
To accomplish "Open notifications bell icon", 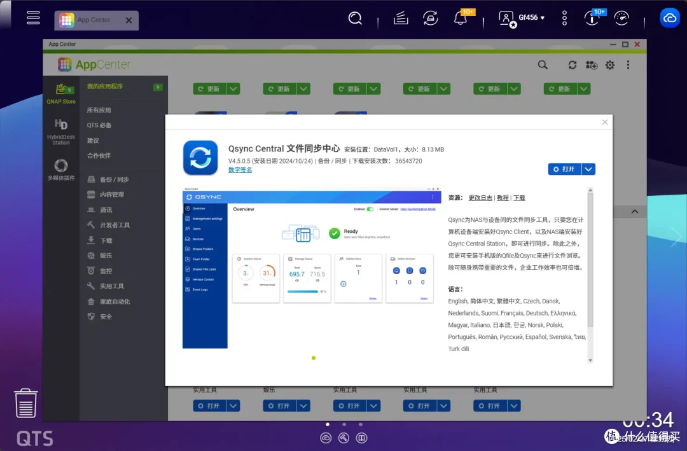I will click(461, 18).
